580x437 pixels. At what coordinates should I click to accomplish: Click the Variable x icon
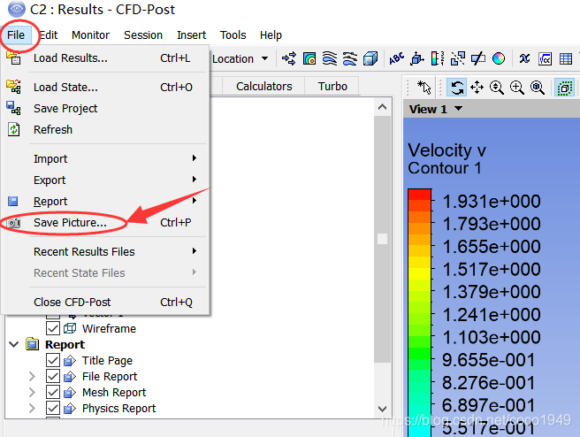(524, 58)
